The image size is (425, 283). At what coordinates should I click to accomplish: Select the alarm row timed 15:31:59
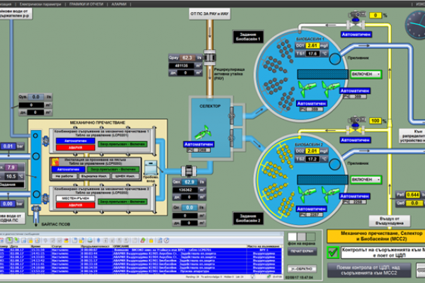pyautogui.click(x=141, y=250)
